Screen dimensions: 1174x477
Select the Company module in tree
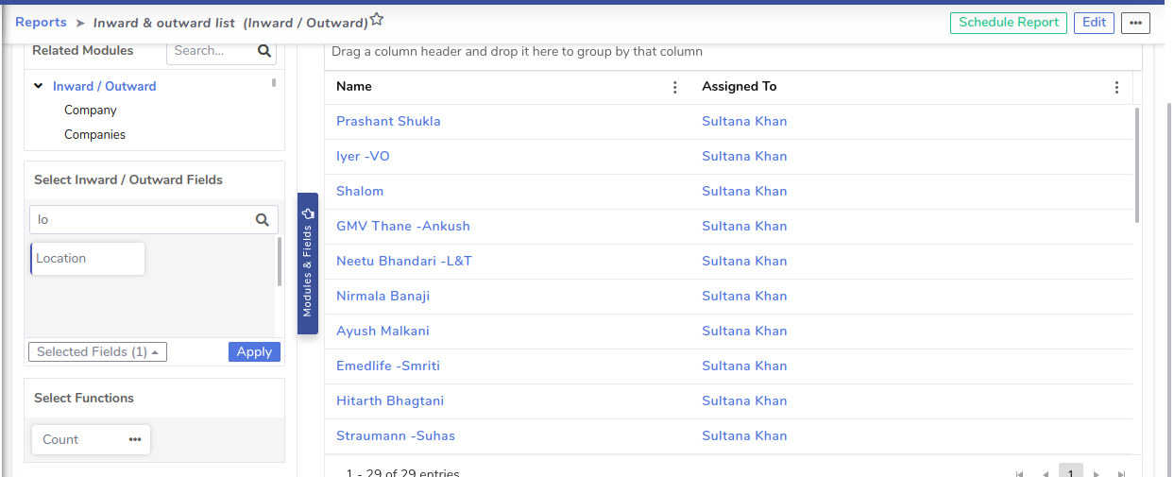(91, 111)
